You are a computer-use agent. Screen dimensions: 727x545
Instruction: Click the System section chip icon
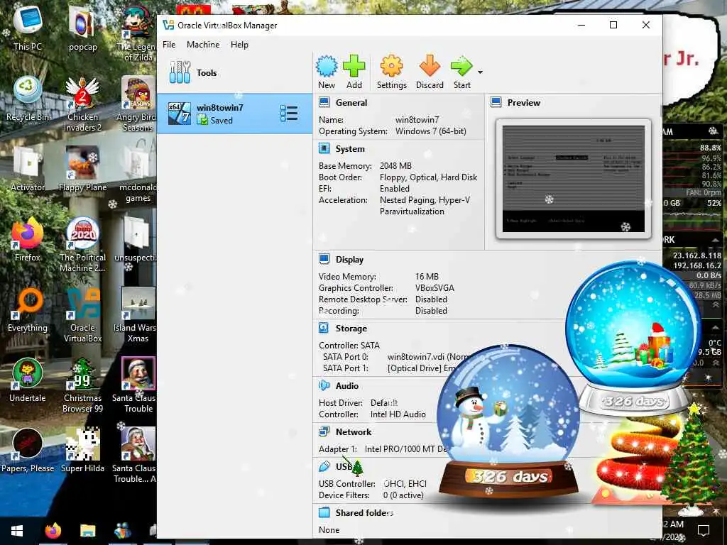click(324, 148)
